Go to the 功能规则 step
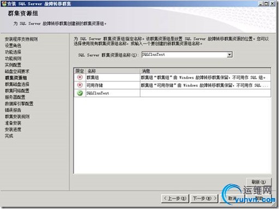Image resolution: width=279 pixels, height=209 pixels. point(13,58)
